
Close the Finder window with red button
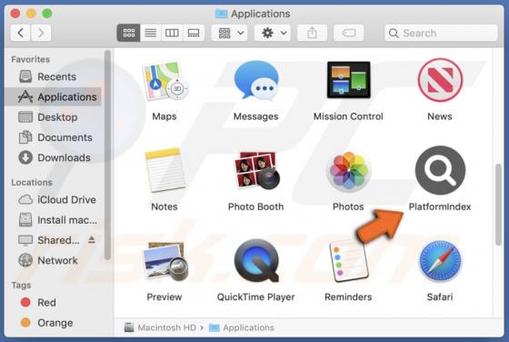[15, 14]
